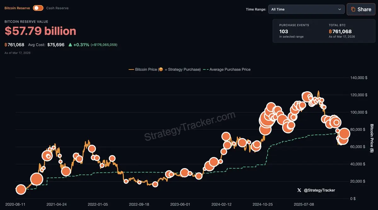The width and height of the screenshot is (378, 210).
Task: Select the Cash Reserve label
Action: pos(57,8)
